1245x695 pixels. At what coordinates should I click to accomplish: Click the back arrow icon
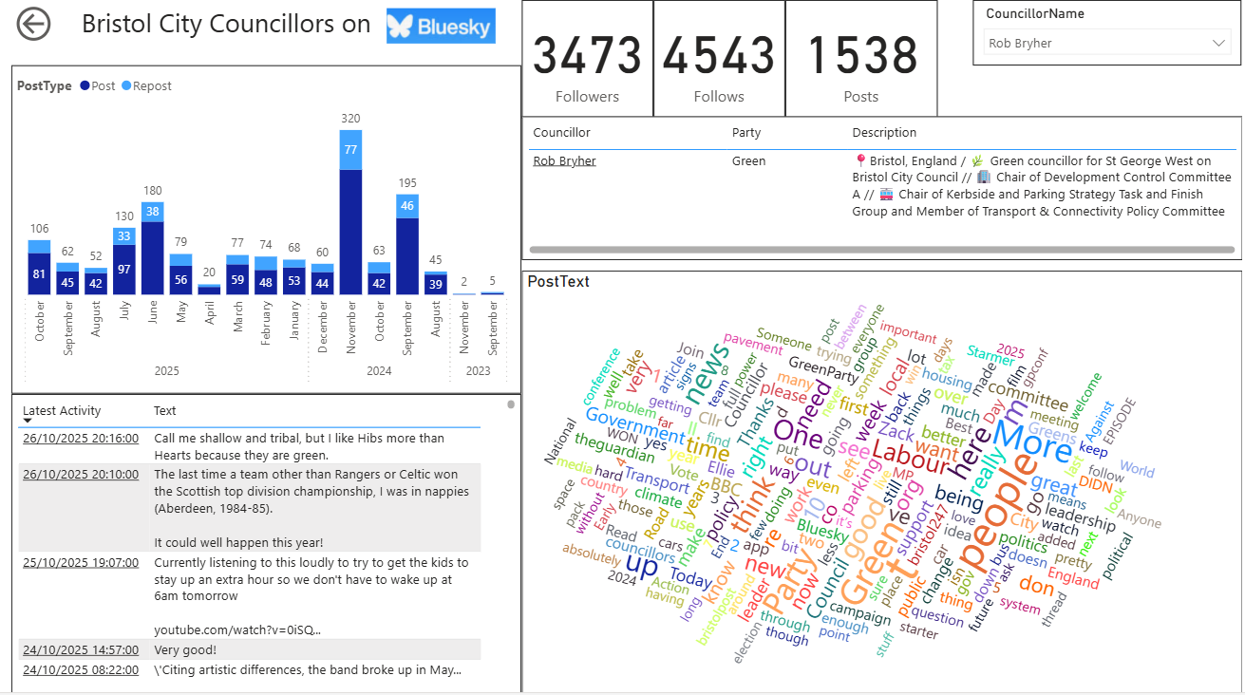(x=34, y=25)
